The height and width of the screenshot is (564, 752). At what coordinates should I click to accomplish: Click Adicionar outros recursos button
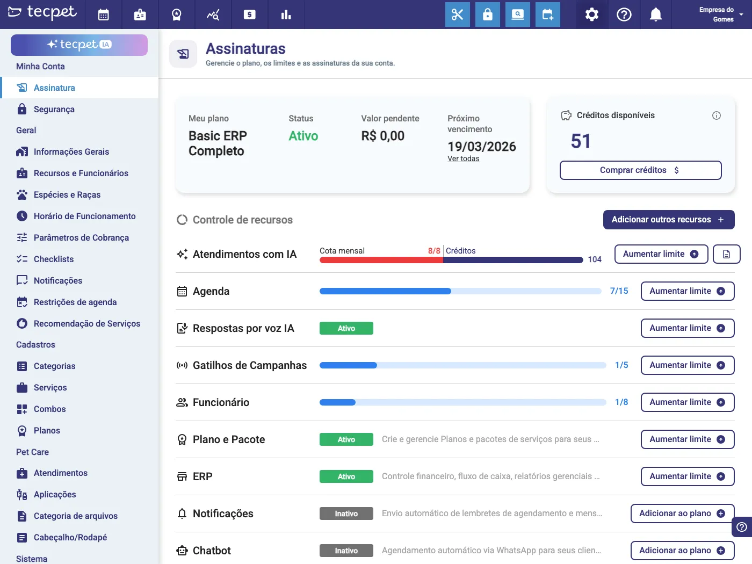point(669,220)
